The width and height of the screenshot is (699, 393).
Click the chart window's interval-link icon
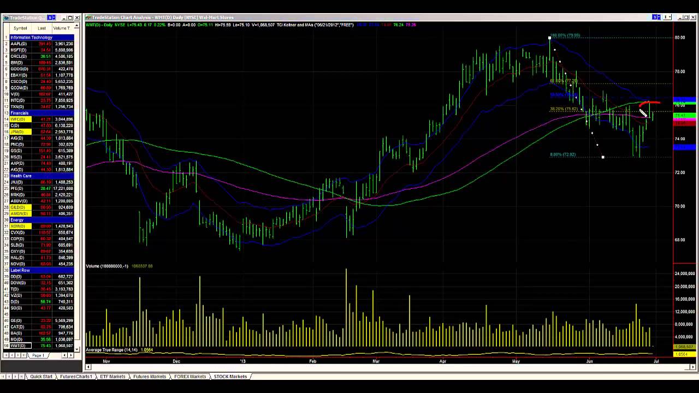[x=666, y=17]
